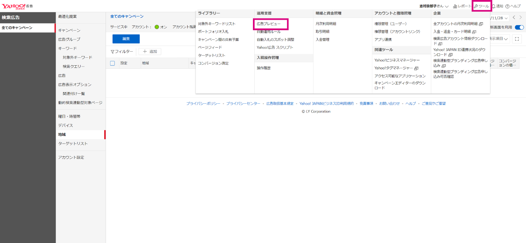Click the 通知 bell notification icon
526x243 pixels.
[497, 6]
